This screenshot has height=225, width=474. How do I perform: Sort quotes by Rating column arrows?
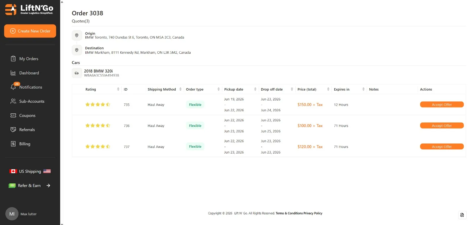118,89
